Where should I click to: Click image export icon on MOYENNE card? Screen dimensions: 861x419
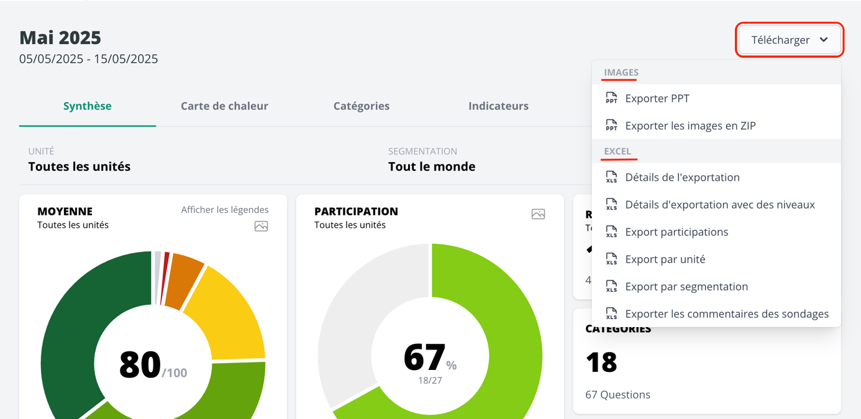262,227
